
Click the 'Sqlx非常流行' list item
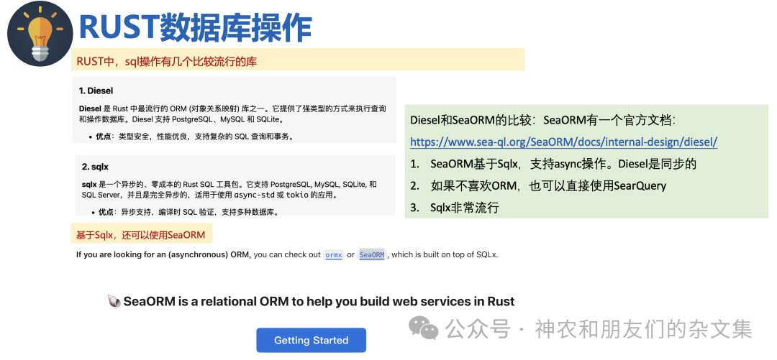pos(455,208)
